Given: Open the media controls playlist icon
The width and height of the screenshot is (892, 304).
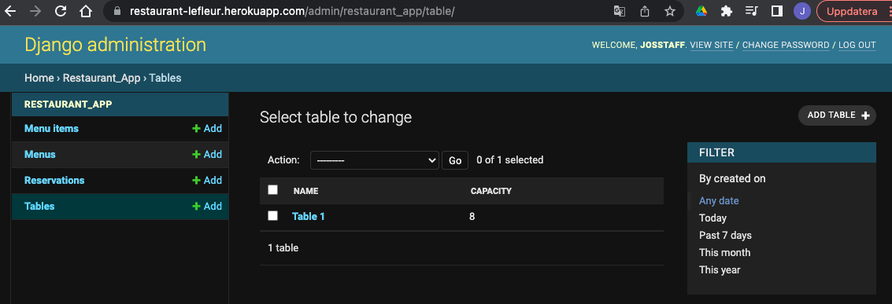Looking at the screenshot, I should pyautogui.click(x=752, y=11).
